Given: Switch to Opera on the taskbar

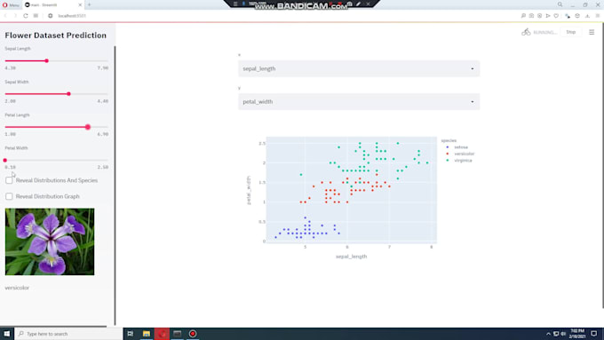Looking at the screenshot, I should (162, 334).
